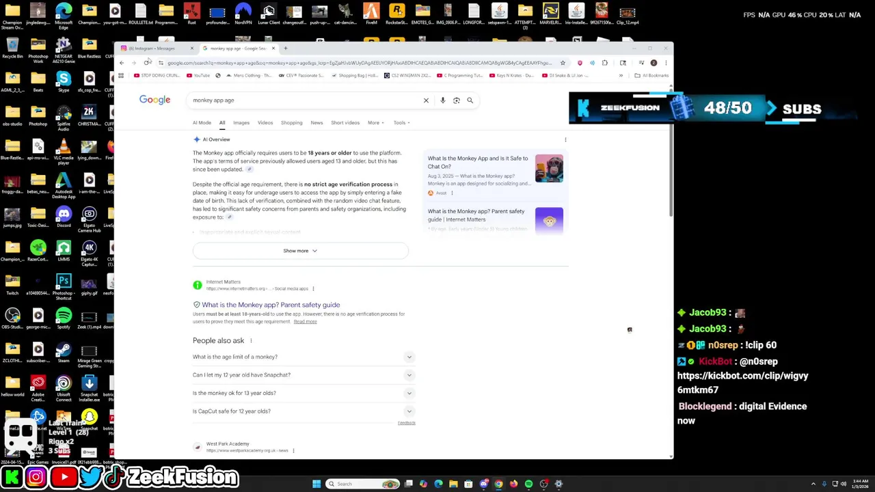875x492 pixels.
Task: Launch NordVPN from the desktop
Action: click(x=243, y=14)
